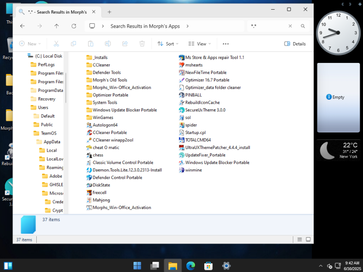
Task: Select Defender Control Portable item
Action: [114, 178]
